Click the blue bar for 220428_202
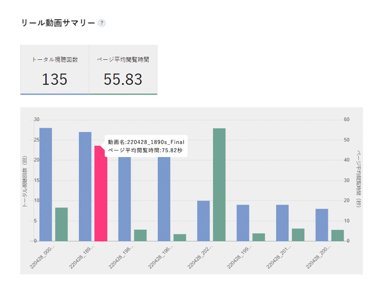Image resolution: width=386 pixels, height=291 pixels. click(x=204, y=221)
